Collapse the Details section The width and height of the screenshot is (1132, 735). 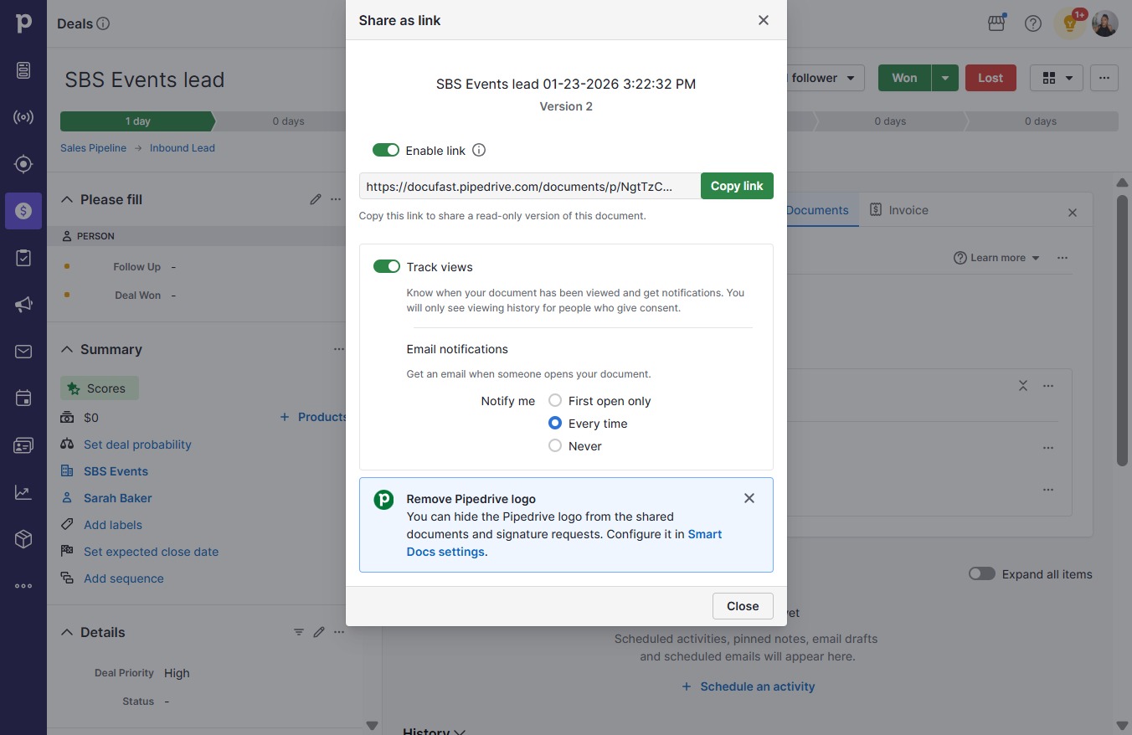tap(67, 632)
